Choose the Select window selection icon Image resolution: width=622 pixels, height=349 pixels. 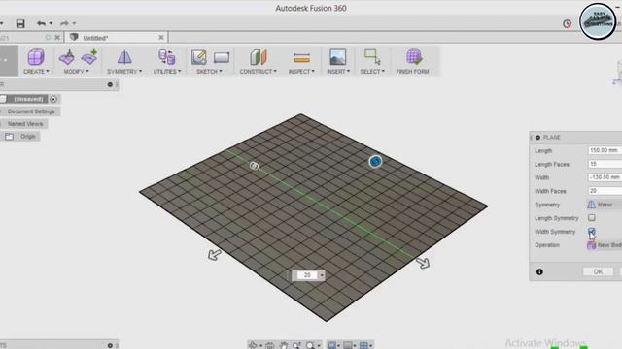tap(372, 57)
